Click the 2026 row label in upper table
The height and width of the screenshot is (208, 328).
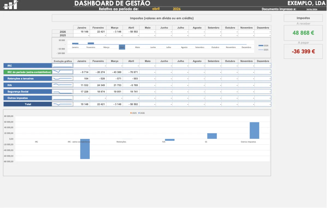click(x=63, y=32)
